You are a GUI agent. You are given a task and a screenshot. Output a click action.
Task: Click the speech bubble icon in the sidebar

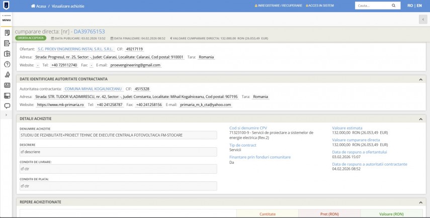click(7, 106)
